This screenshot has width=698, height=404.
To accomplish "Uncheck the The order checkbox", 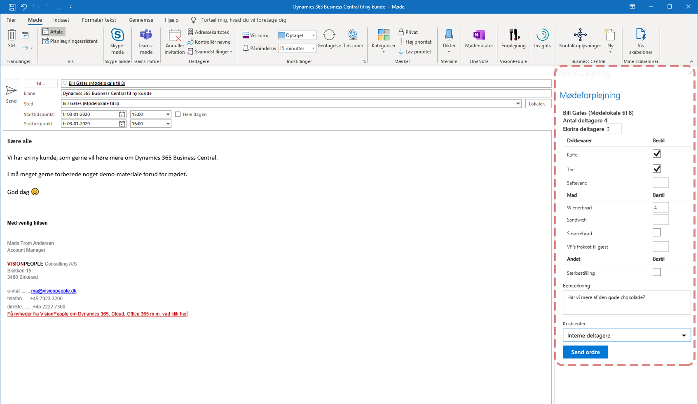I will pos(657,168).
